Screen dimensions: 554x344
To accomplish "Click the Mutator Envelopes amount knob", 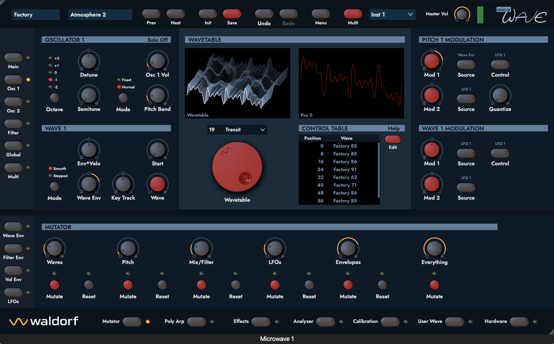I will pos(348,248).
